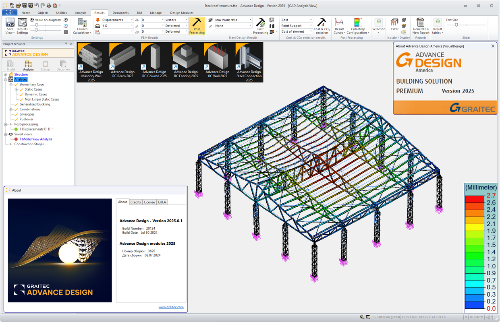
Task: Switch Project Browser to Model mode
Action: click(11, 66)
